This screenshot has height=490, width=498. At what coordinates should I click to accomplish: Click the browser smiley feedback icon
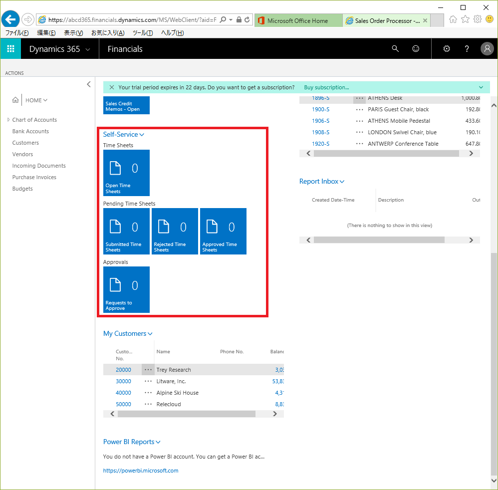click(490, 19)
